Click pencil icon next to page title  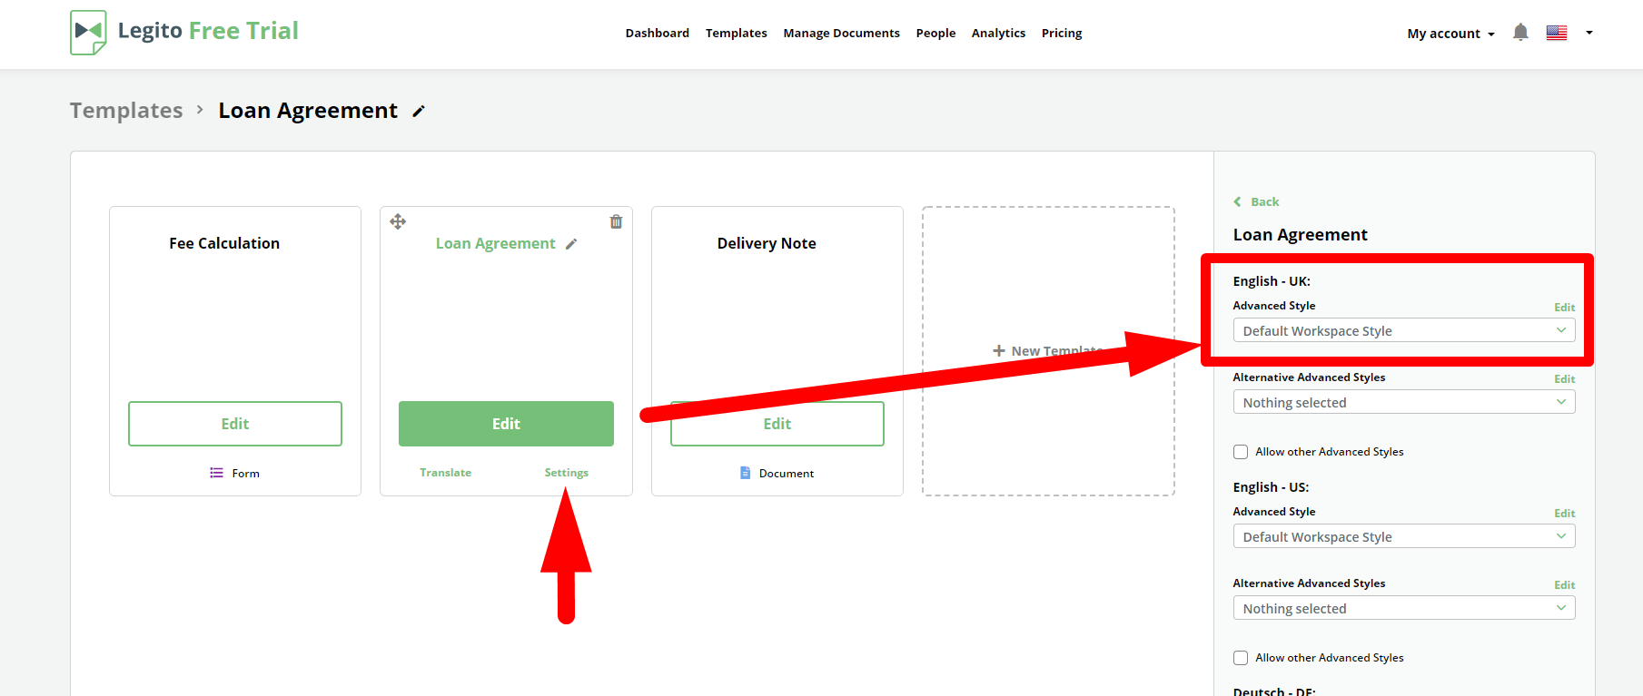pyautogui.click(x=419, y=112)
